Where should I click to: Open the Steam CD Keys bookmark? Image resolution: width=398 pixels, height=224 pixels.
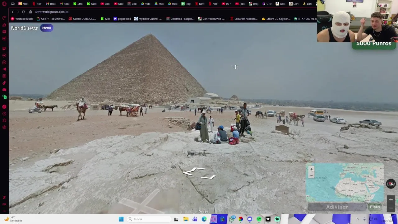tap(276, 19)
